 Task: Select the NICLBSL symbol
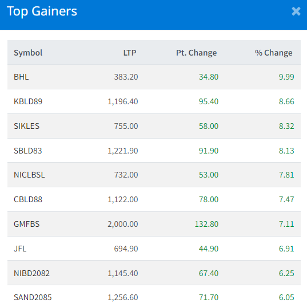tap(29, 175)
